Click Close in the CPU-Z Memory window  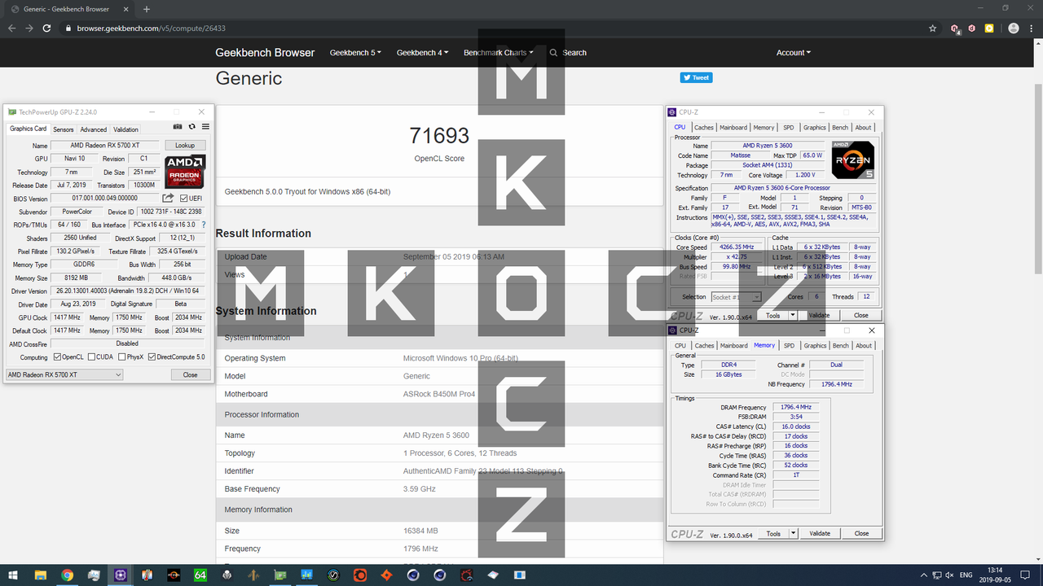click(861, 534)
